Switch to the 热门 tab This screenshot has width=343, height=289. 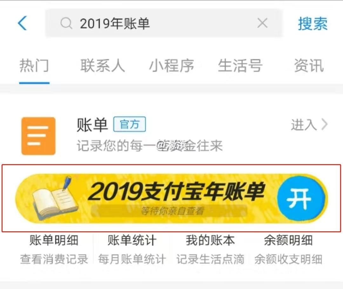click(x=34, y=66)
